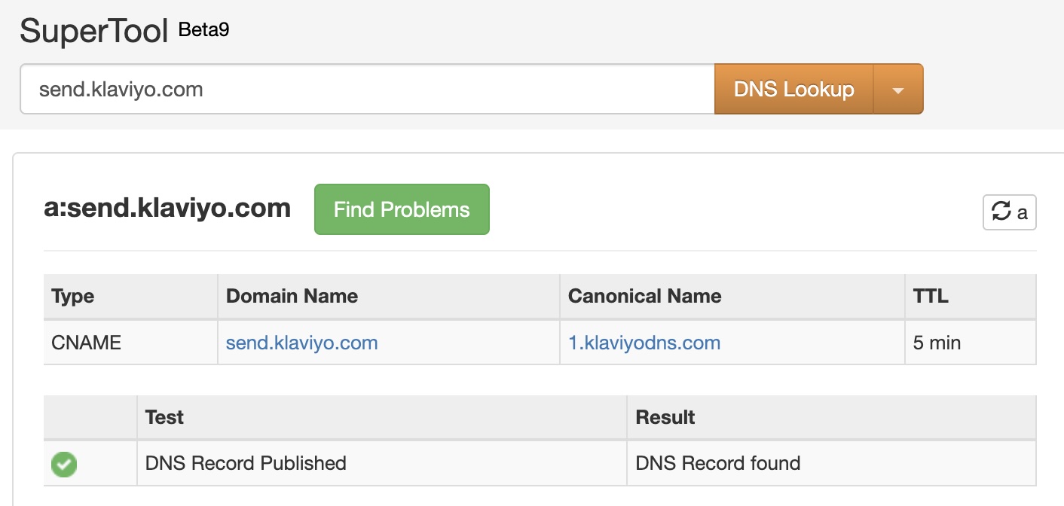Open the DNS Lookup dropdown arrow
The height and width of the screenshot is (506, 1064).
(x=897, y=90)
